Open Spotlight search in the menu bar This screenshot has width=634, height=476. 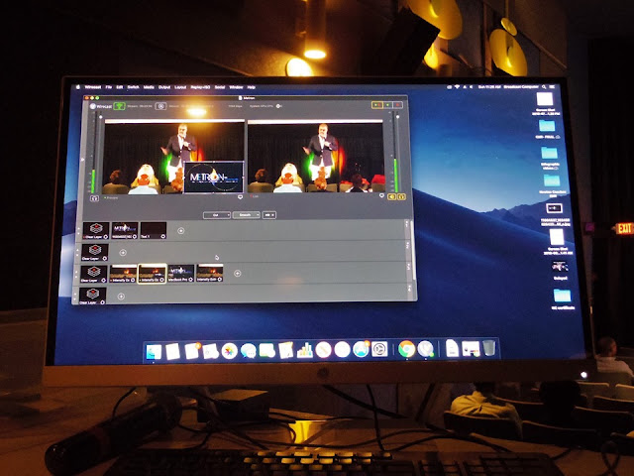coord(544,87)
